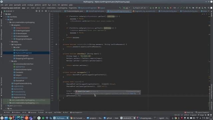The width and height of the screenshot is (213, 120).
Task: Open App Inspection tool window button
Action: (x=76, y=112)
